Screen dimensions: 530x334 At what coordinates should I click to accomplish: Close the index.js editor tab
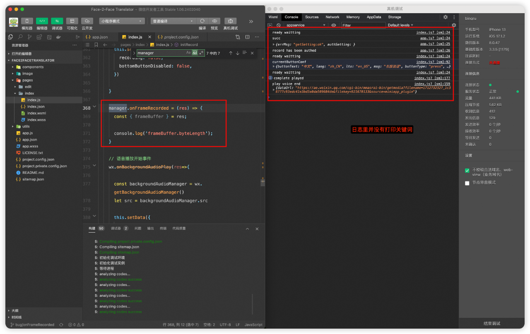pyautogui.click(x=149, y=37)
